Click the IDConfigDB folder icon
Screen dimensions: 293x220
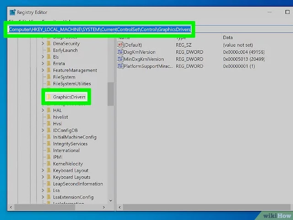point(49,130)
